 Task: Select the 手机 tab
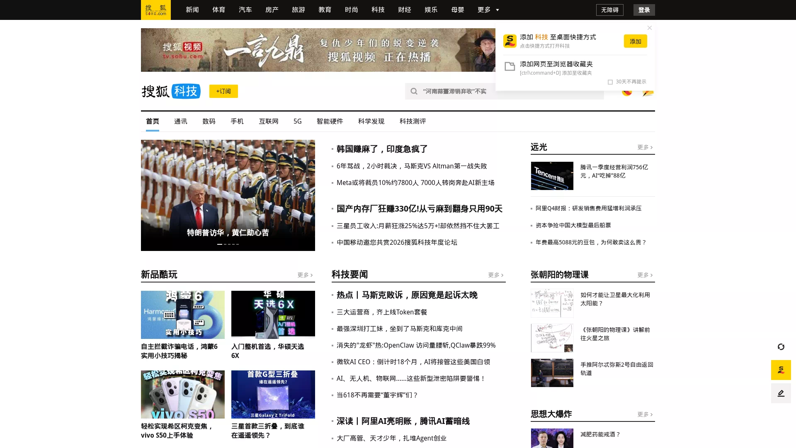pyautogui.click(x=237, y=122)
